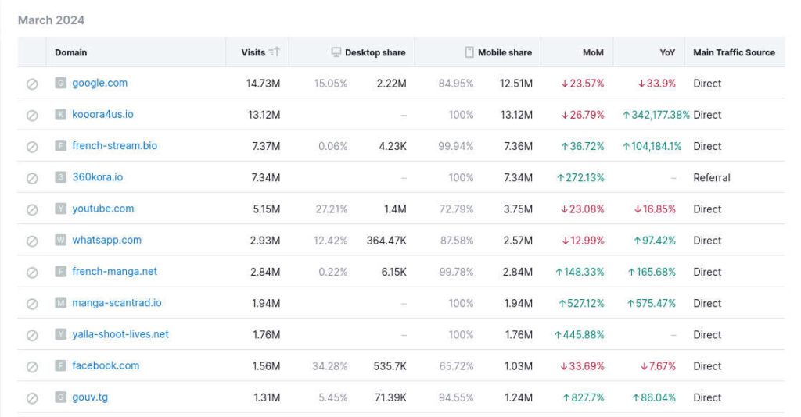Screen dimensions: 801x417
Task: Click the manga-scantrad.io favicon
Action: [61, 303]
